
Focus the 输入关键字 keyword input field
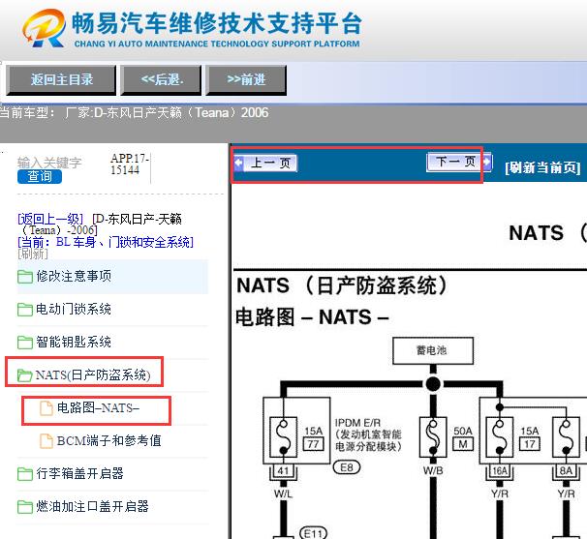point(49,163)
